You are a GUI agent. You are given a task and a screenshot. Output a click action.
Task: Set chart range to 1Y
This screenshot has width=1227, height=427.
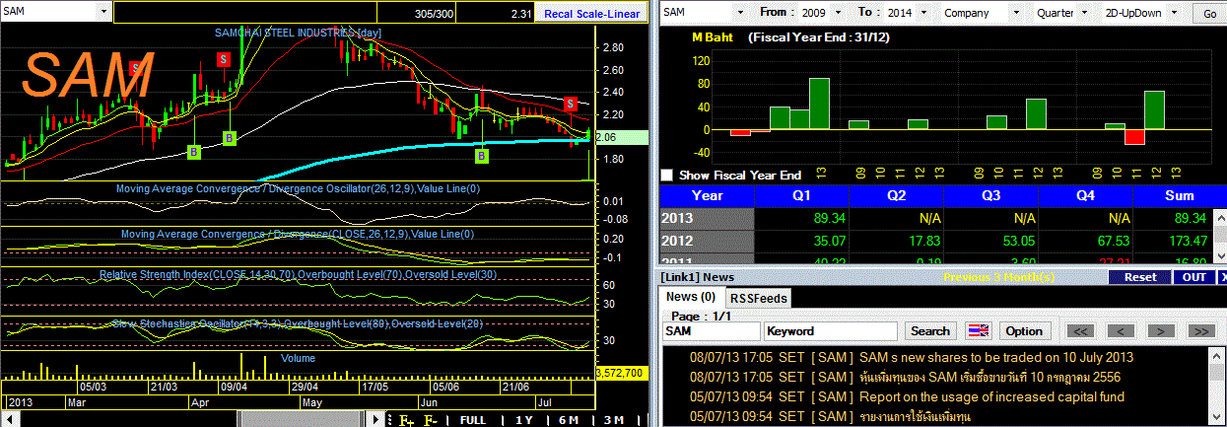pos(524,420)
